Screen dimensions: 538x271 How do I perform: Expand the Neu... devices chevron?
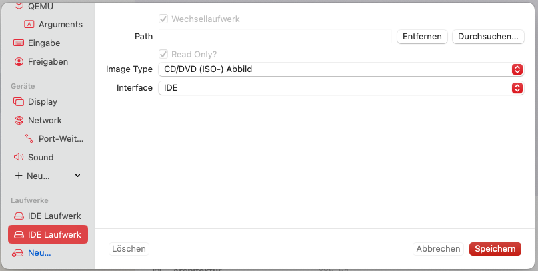point(77,176)
